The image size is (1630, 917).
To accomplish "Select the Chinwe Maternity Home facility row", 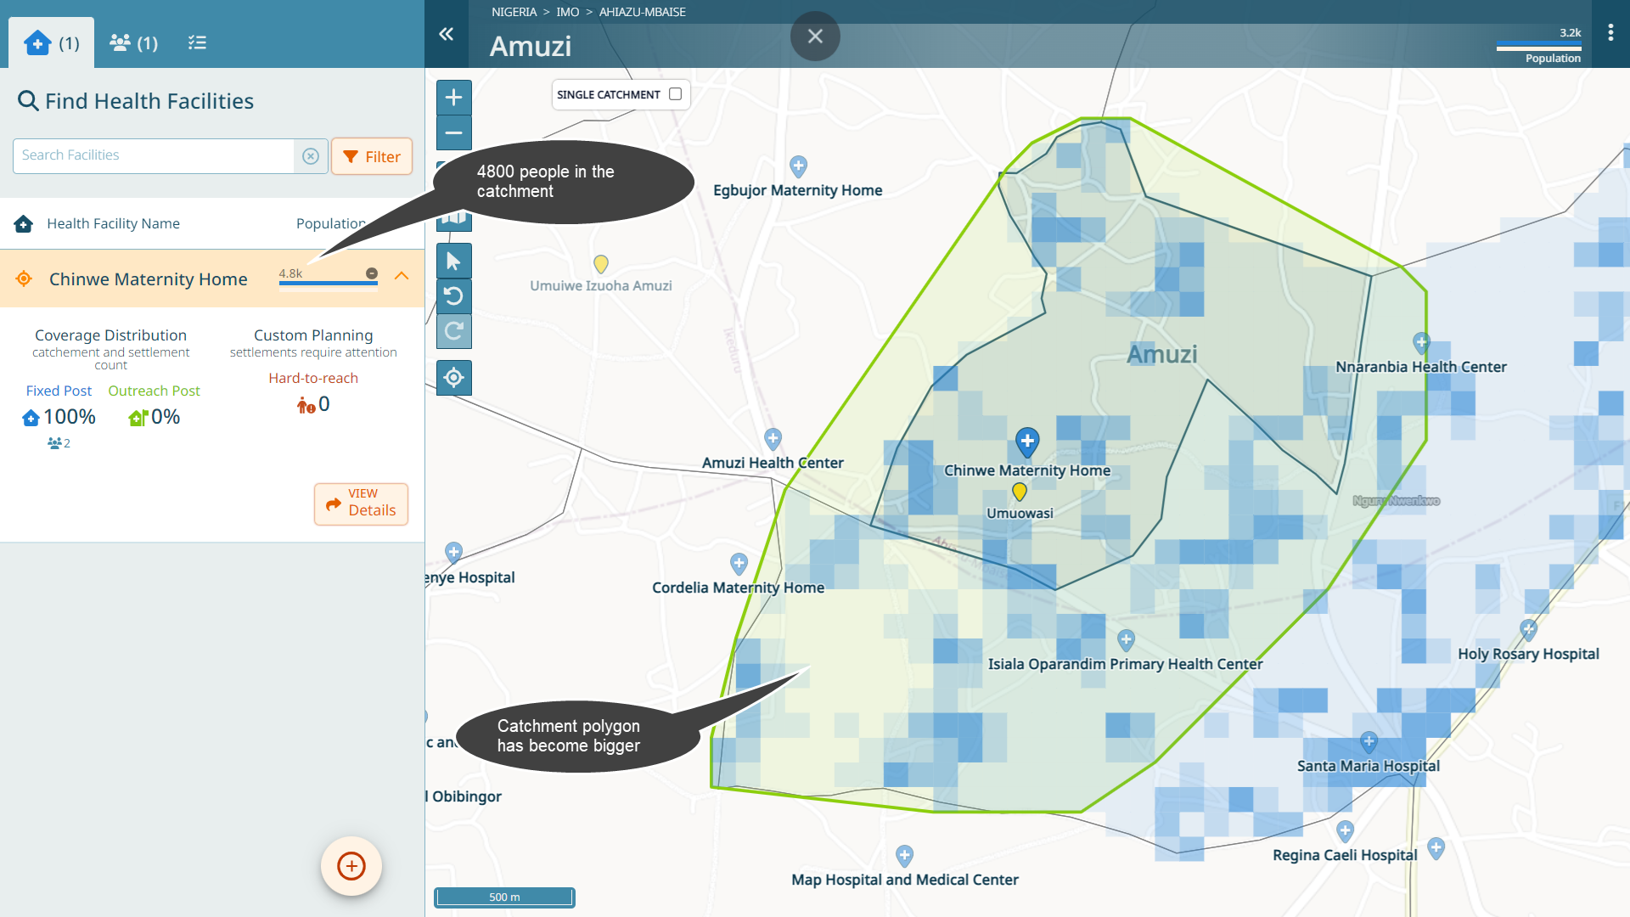I will (212, 278).
